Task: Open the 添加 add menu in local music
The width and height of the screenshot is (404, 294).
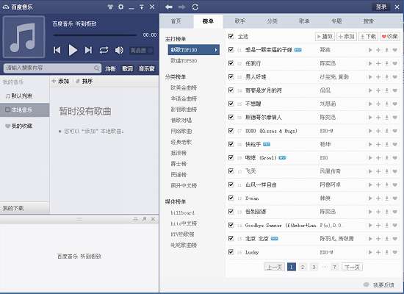Action: coord(60,82)
